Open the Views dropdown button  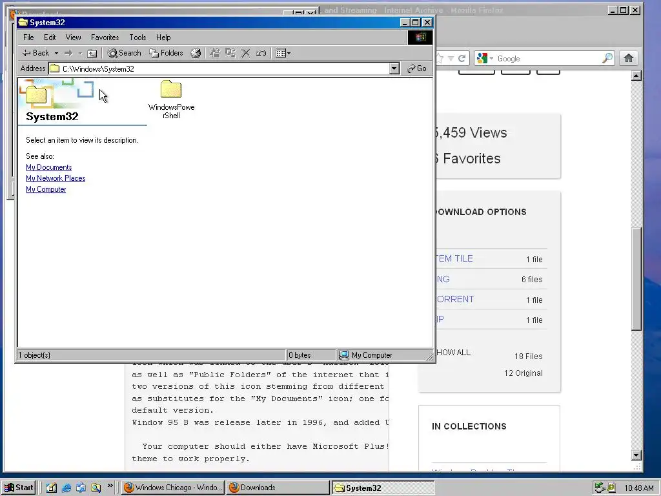[x=283, y=53]
